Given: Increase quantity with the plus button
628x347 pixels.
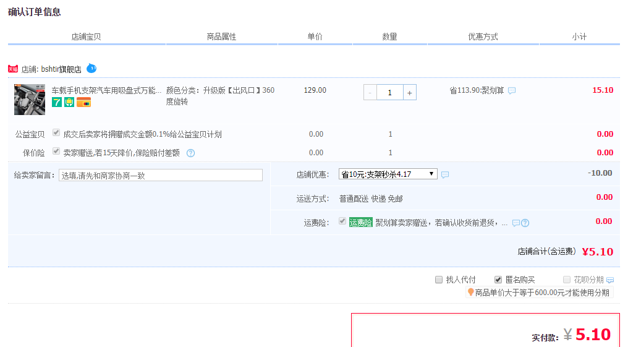Looking at the screenshot, I should [409, 93].
